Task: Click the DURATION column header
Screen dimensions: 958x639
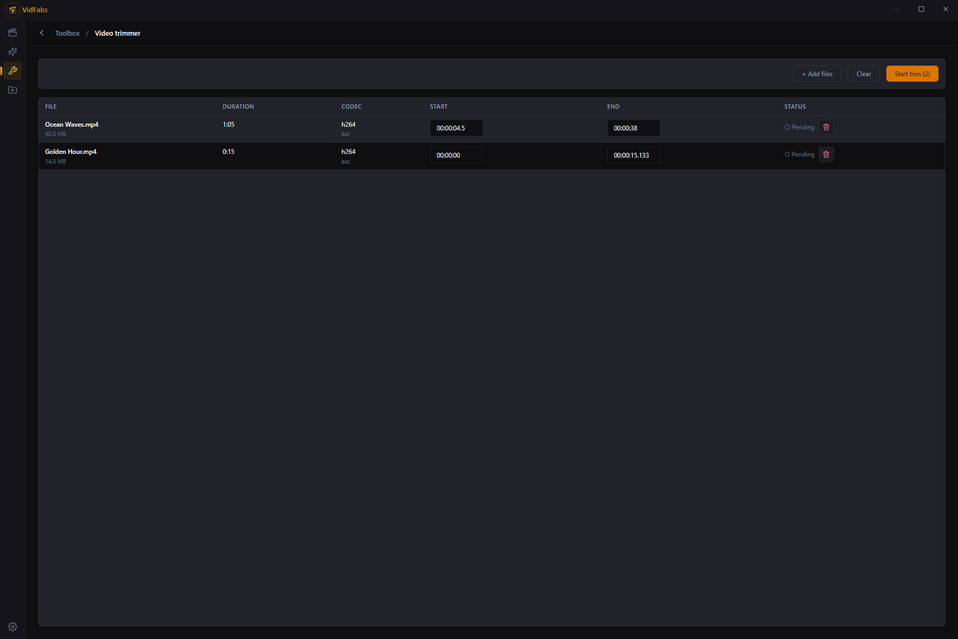Action: pyautogui.click(x=238, y=106)
